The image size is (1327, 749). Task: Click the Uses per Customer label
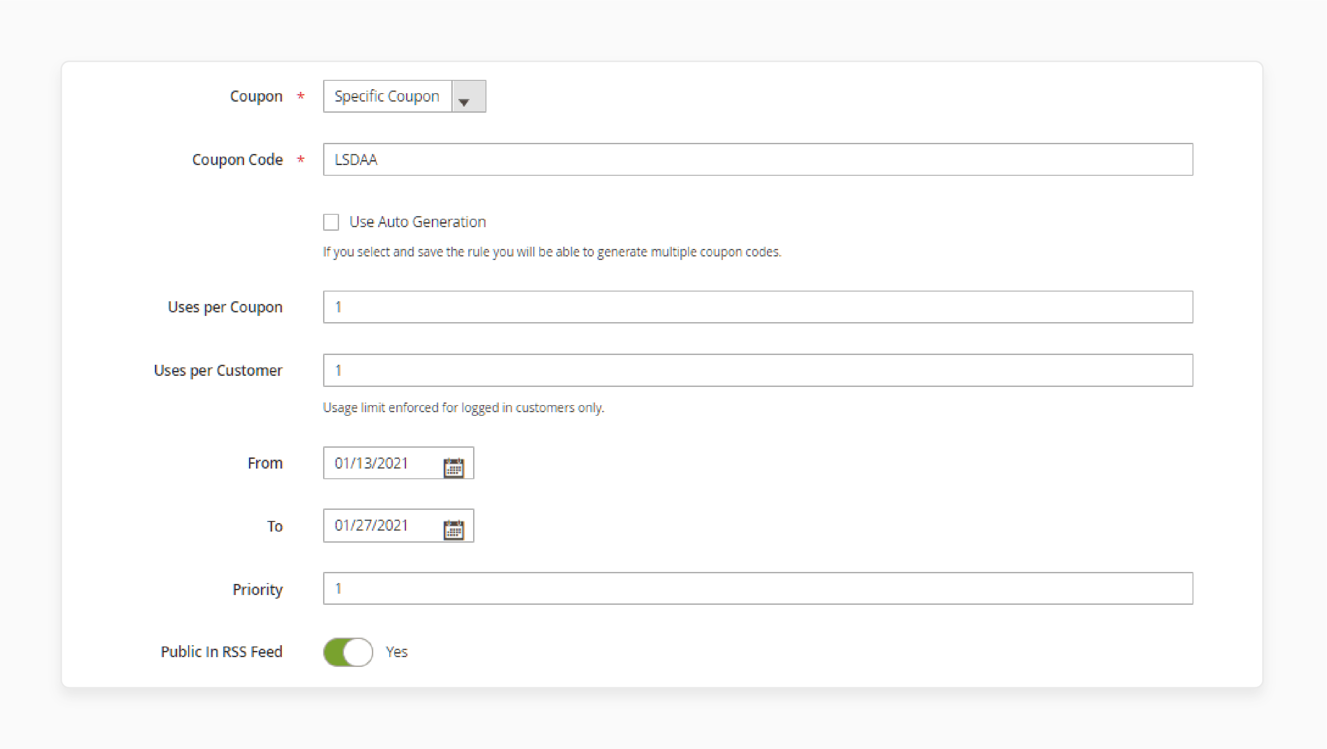[218, 371]
